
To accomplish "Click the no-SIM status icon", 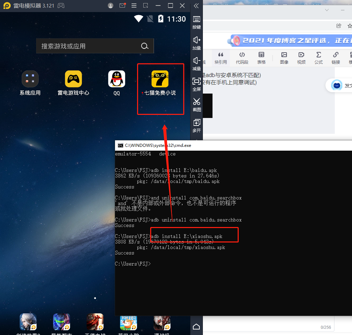I will click(150, 19).
